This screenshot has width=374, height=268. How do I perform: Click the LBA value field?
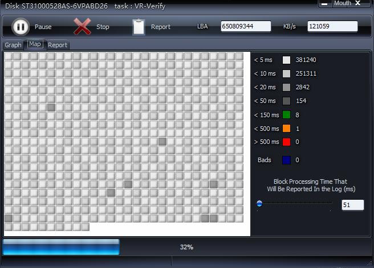(246, 27)
